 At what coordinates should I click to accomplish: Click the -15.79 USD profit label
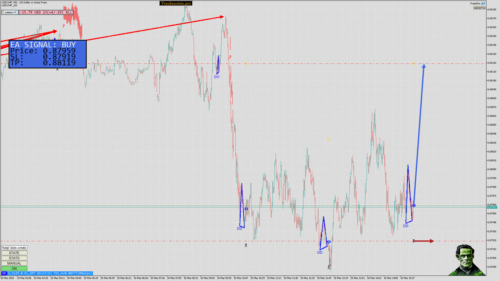click(x=46, y=12)
